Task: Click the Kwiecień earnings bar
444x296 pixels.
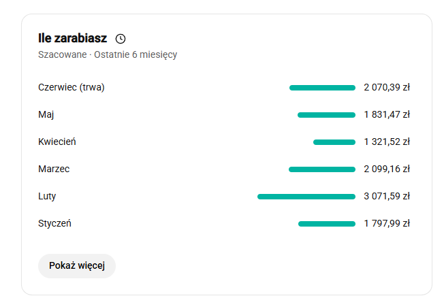Action: click(334, 142)
